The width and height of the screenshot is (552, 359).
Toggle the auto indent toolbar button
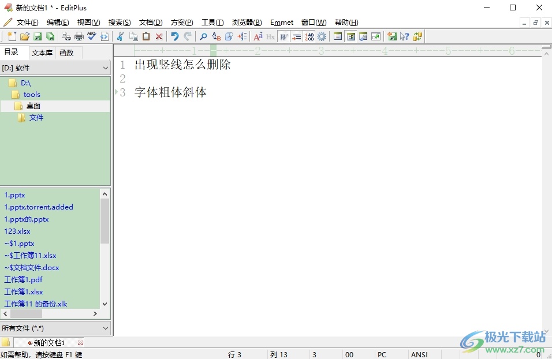point(297,36)
